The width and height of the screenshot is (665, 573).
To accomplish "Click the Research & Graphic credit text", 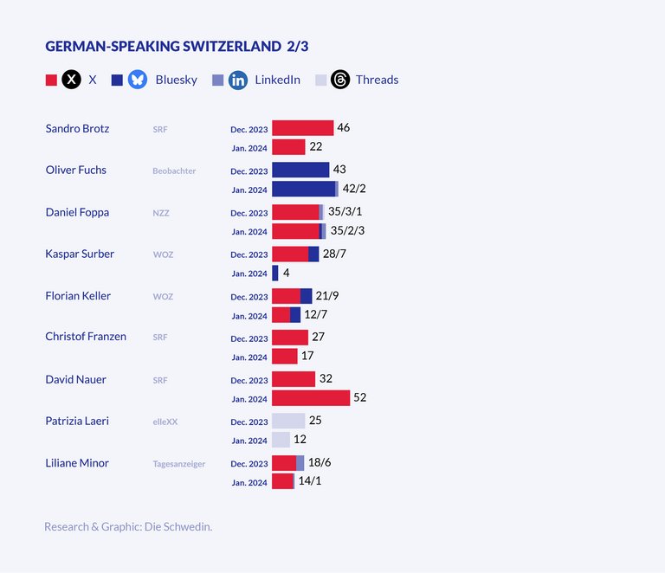I will (x=128, y=525).
